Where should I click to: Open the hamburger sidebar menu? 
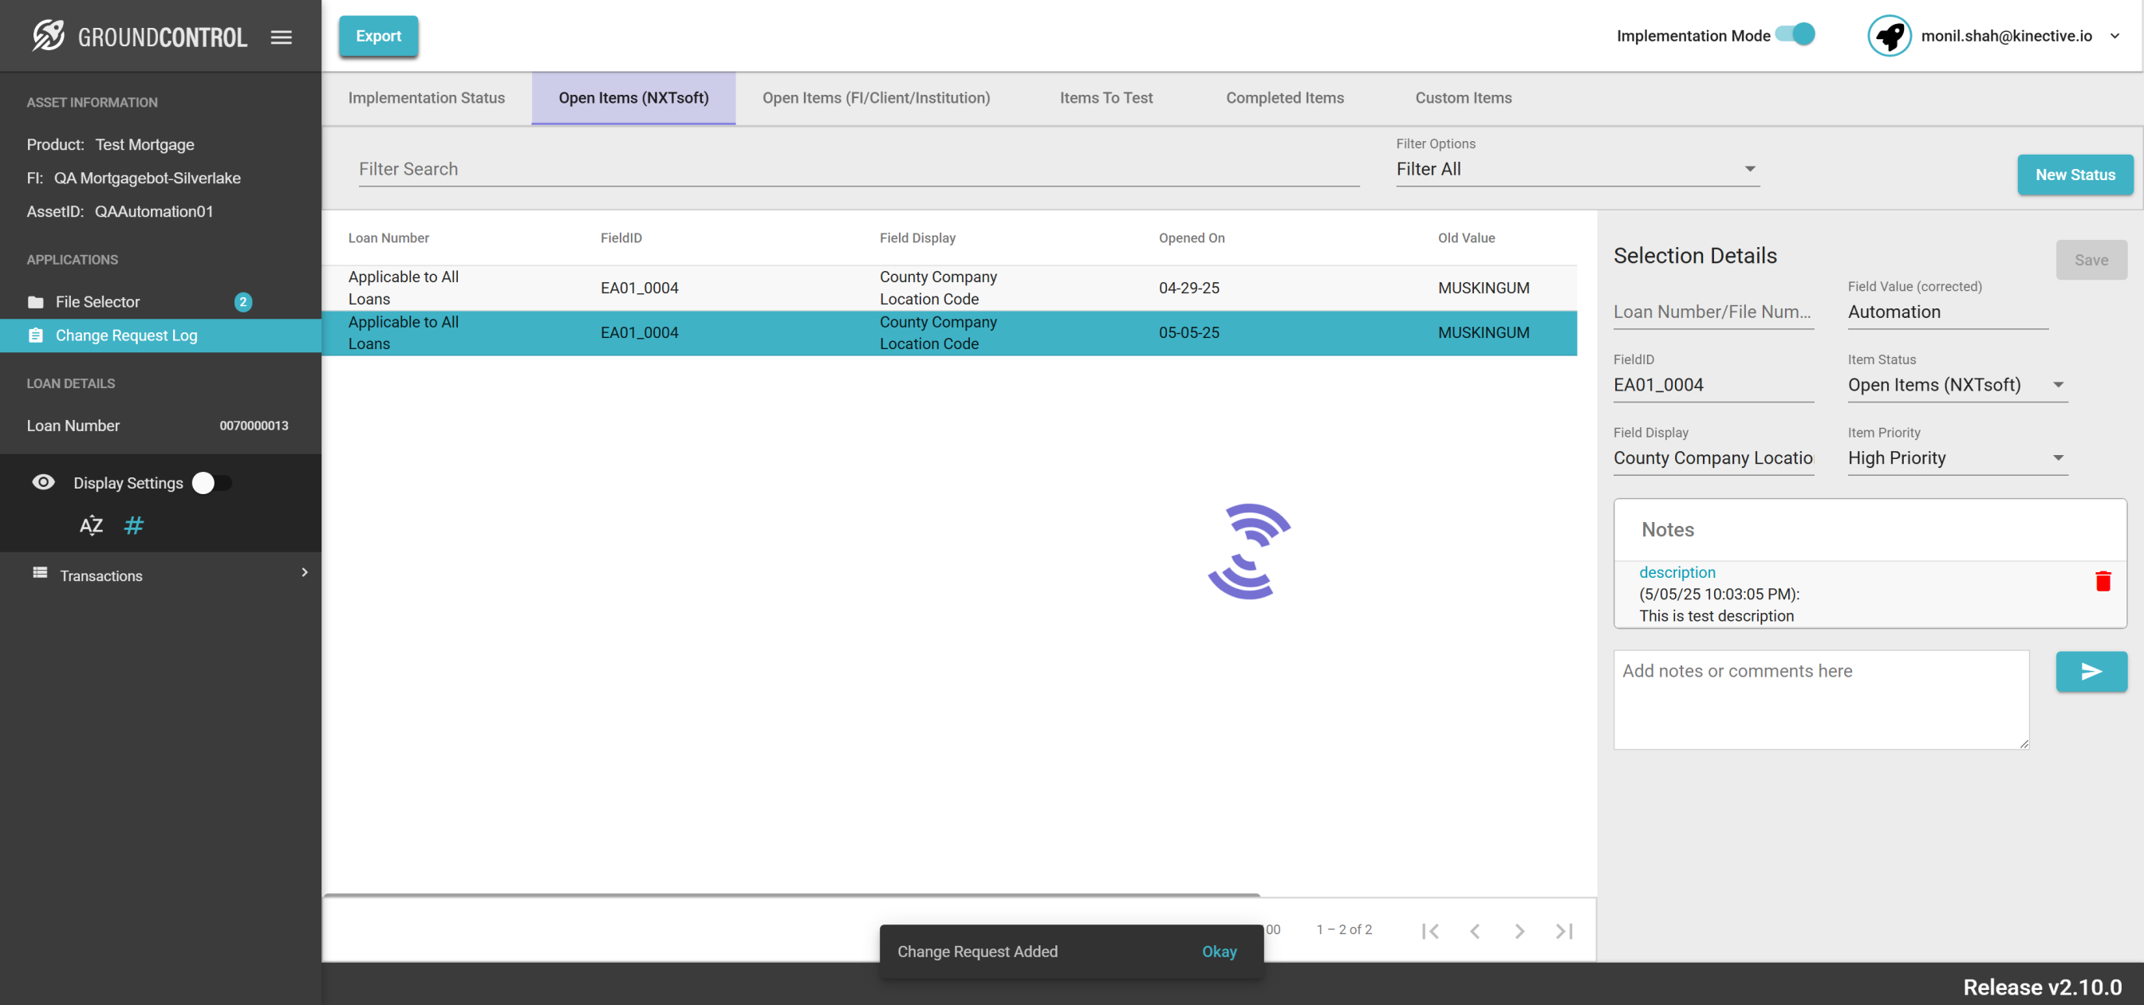(282, 37)
